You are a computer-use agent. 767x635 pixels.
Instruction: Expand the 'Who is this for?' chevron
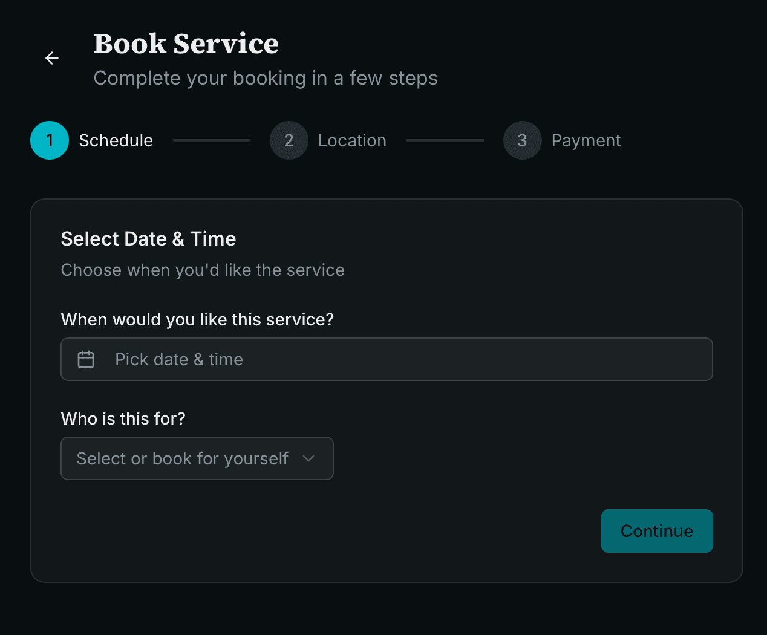(308, 458)
